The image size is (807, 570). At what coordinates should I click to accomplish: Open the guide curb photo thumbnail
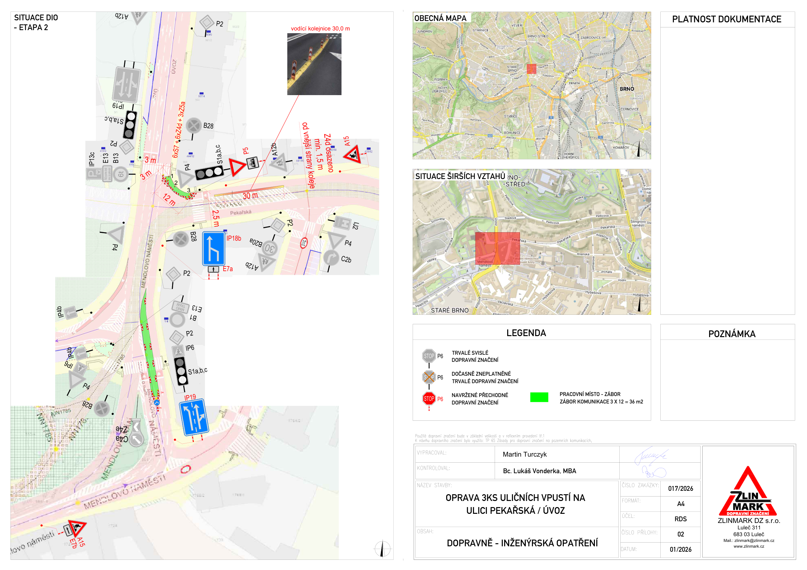coord(314,64)
